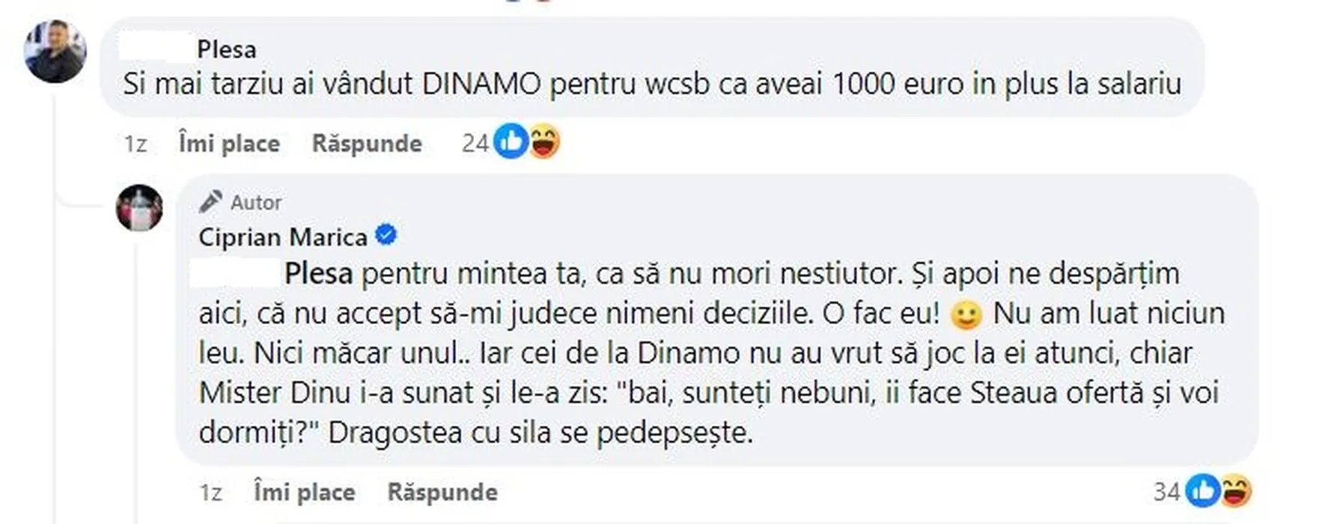Click the pencil Autor badge icon
This screenshot has width=1328, height=524.
(210, 201)
